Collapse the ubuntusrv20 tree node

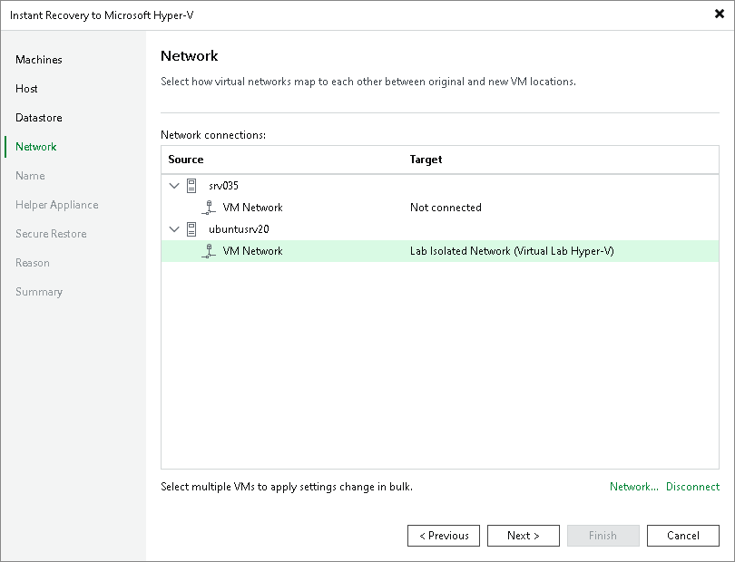coord(174,229)
